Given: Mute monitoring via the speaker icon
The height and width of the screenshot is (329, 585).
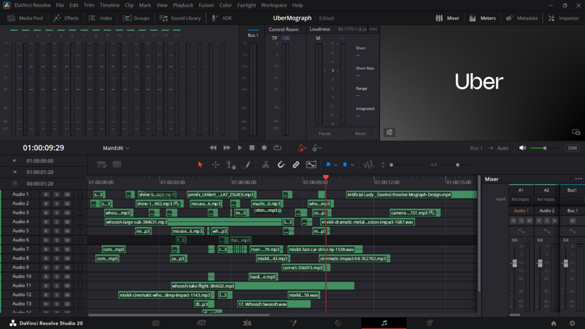Looking at the screenshot, I should coord(523,148).
